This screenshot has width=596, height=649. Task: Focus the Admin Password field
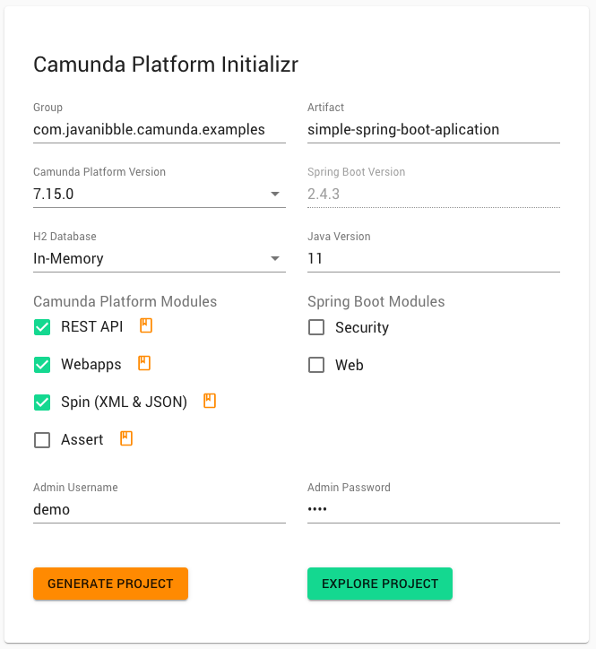pyautogui.click(x=434, y=509)
